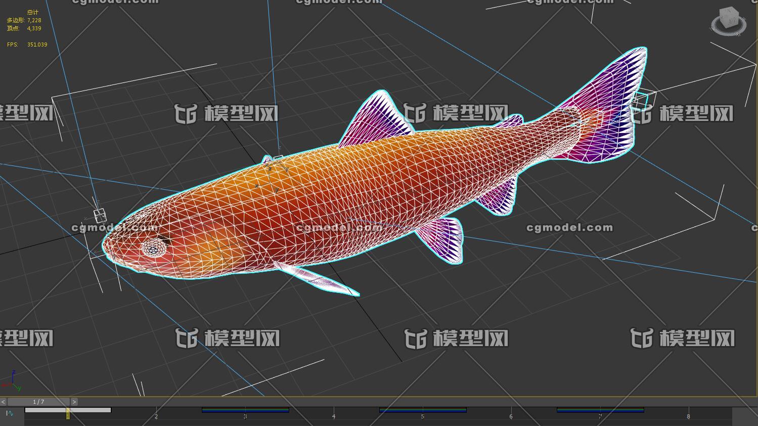Select the keyframe bar at frame 7
The width and height of the screenshot is (758, 426).
click(600, 410)
